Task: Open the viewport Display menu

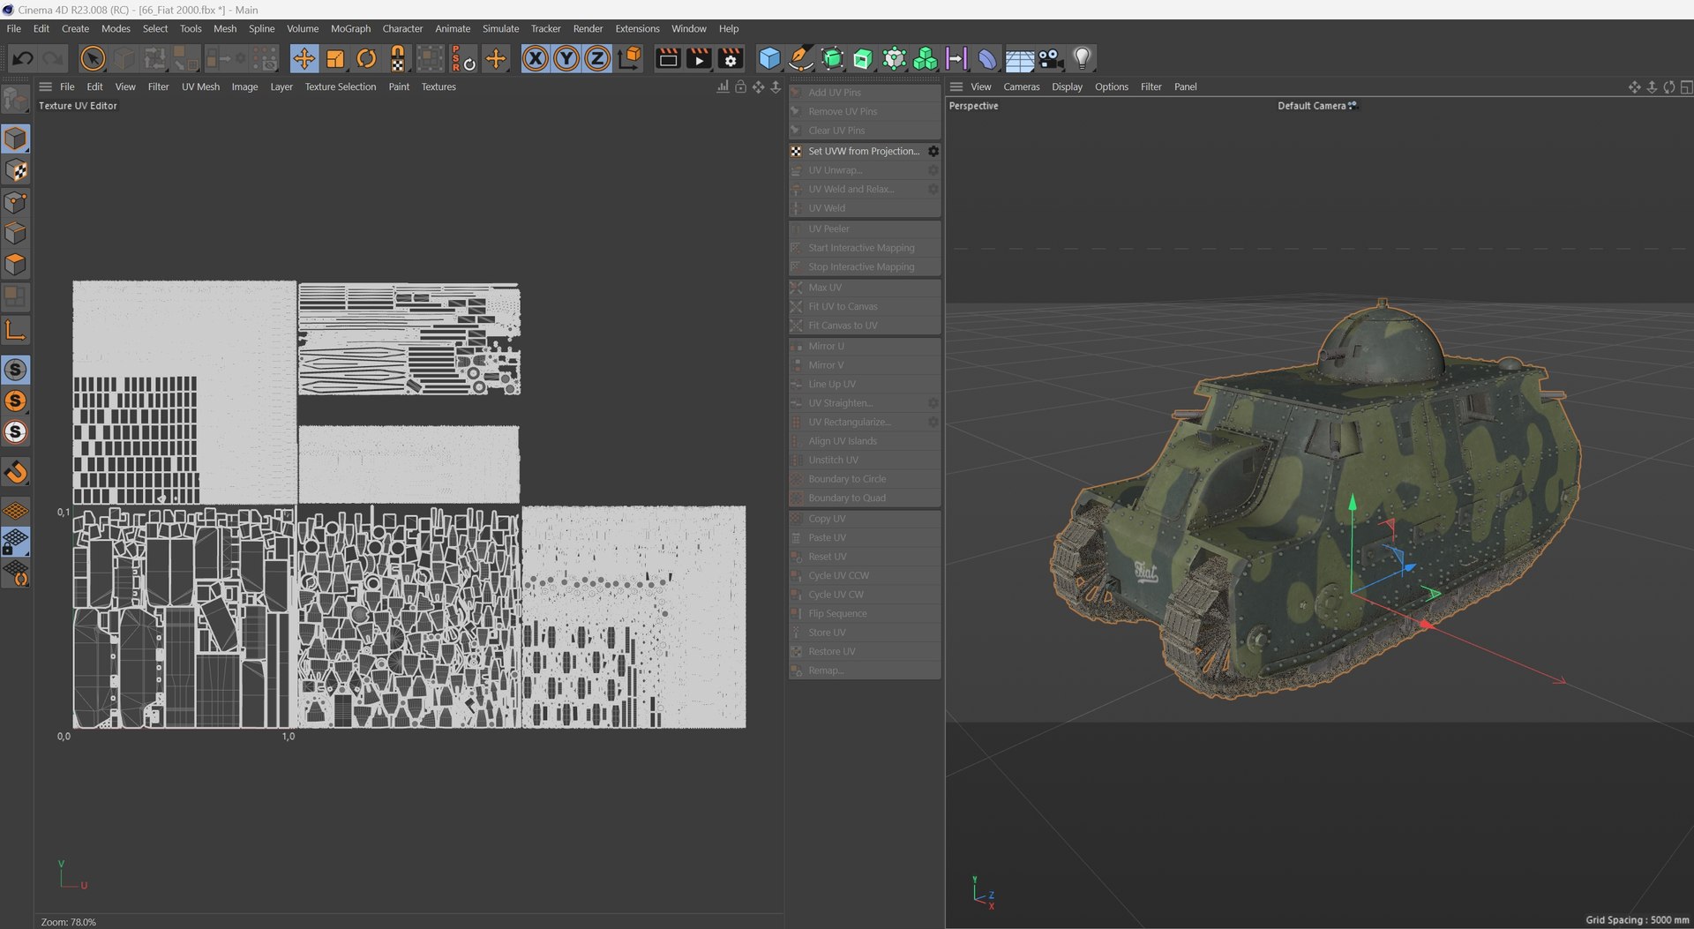Action: pos(1067,86)
